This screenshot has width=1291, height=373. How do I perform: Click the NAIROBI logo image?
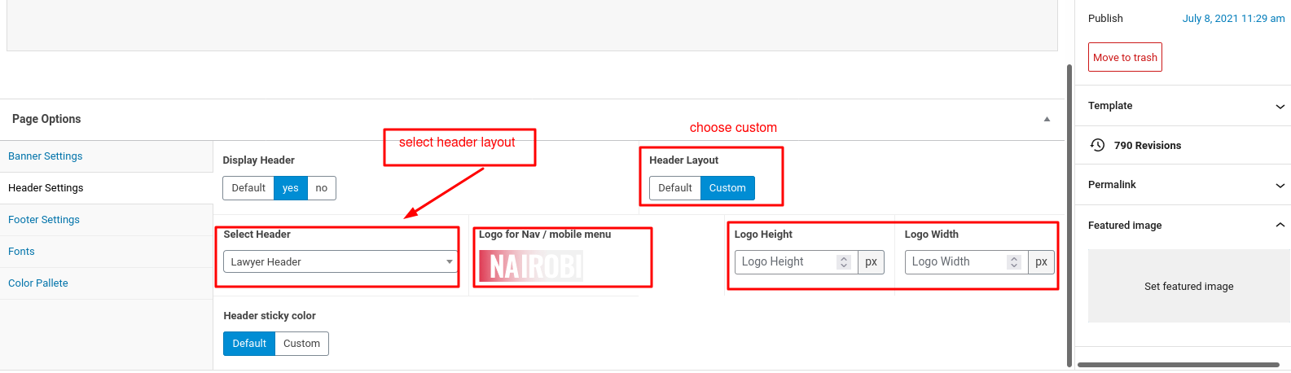[x=531, y=265]
